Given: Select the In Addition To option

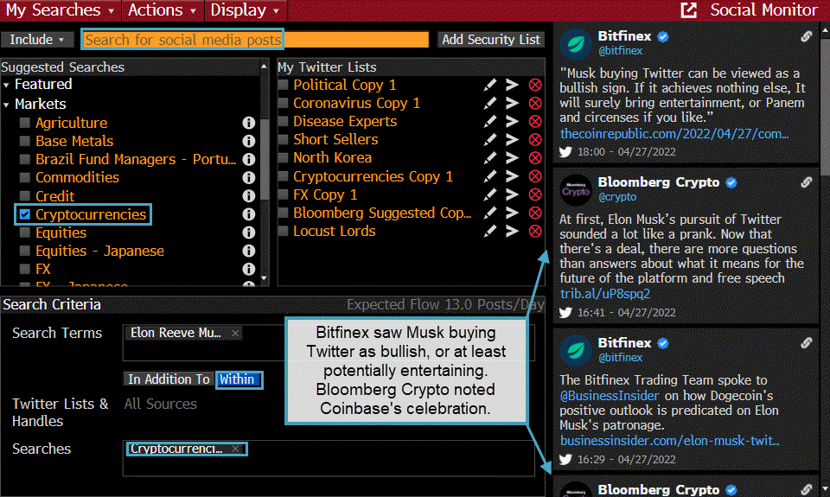Looking at the screenshot, I should (169, 379).
